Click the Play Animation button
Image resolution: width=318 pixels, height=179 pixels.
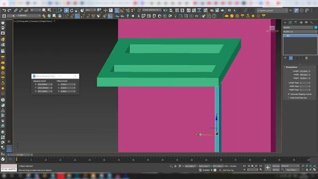pos(252,166)
